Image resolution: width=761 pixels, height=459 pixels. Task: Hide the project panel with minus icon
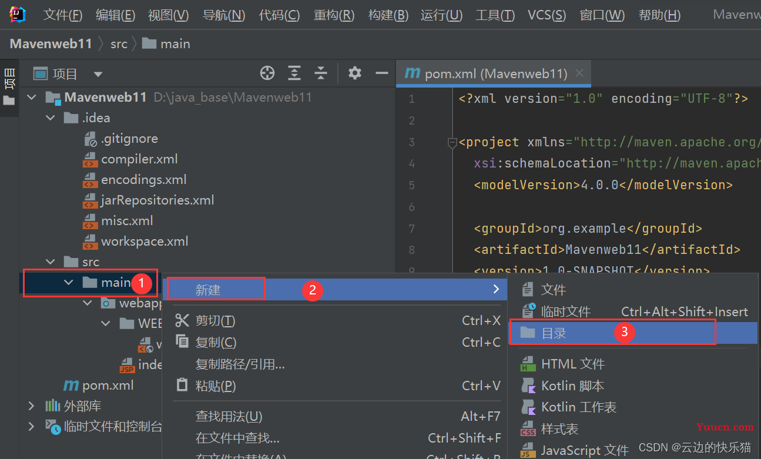click(x=382, y=73)
